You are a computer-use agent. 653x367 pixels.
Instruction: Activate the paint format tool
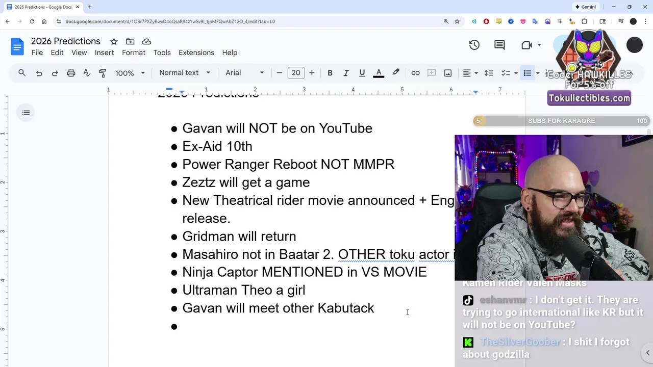click(103, 73)
